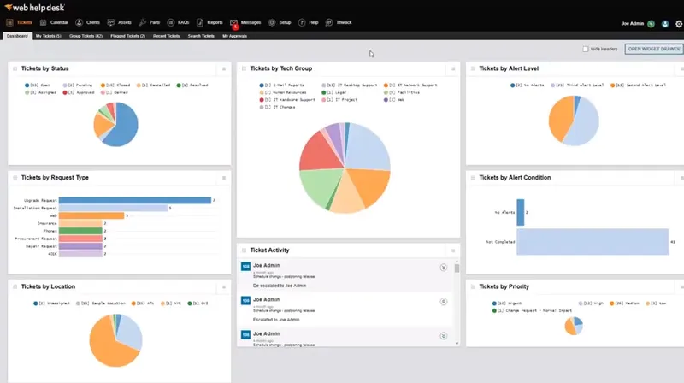Open the Reports document icon
The width and height of the screenshot is (684, 383).
[x=200, y=22]
